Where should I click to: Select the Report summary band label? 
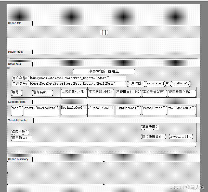pyautogui.click(x=18, y=159)
